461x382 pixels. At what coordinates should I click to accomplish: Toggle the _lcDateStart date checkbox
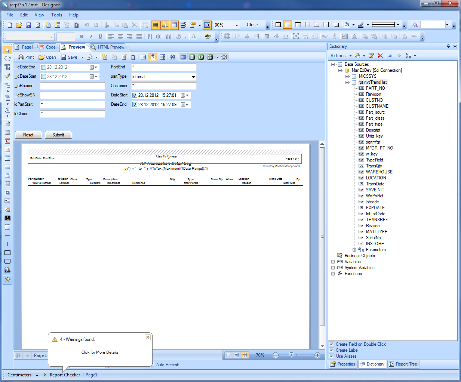pyautogui.click(x=43, y=77)
